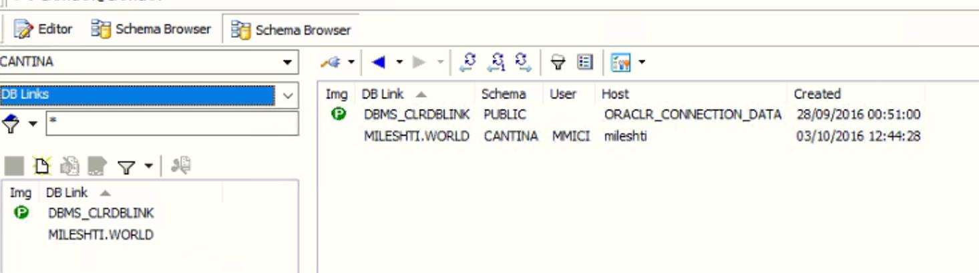The height and width of the screenshot is (273, 979).
Task: Click created date 03/10/2016 12:44:28
Action: 859,136
